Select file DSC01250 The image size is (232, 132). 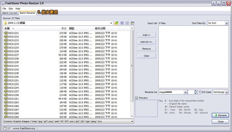(x=13, y=77)
